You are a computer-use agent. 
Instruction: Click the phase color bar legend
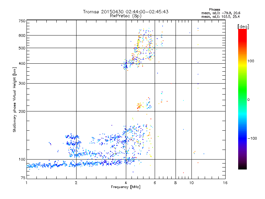[x=242, y=99]
